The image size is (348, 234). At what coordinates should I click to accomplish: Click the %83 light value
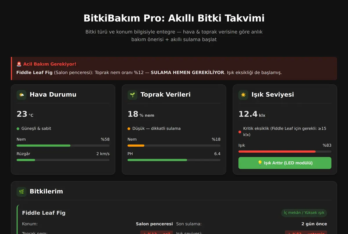[327, 145]
